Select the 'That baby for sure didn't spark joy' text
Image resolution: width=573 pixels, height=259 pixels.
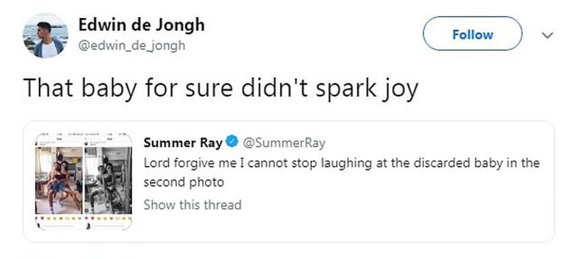tap(221, 89)
